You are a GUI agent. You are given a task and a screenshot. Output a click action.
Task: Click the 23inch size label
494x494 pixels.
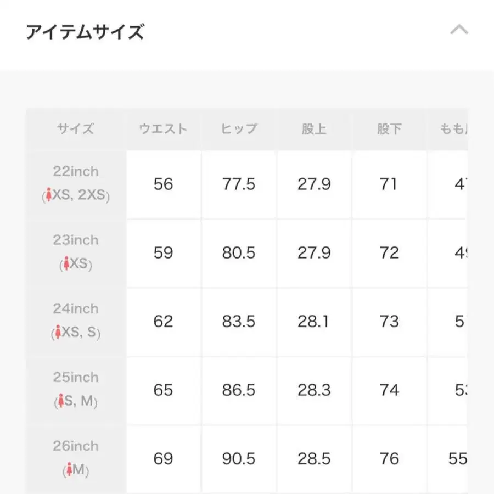click(76, 240)
